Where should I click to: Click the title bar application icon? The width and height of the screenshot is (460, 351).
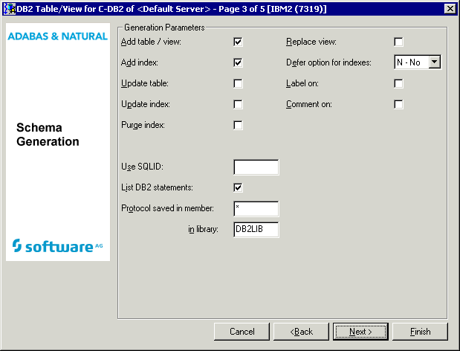pos(9,7)
